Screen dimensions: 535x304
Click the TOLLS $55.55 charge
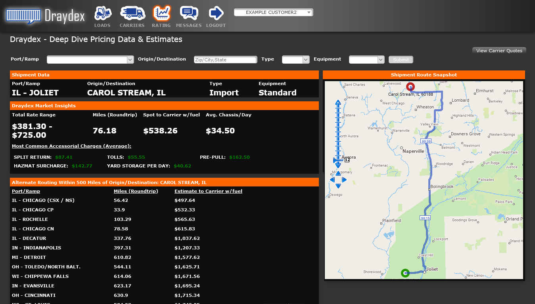click(x=126, y=157)
